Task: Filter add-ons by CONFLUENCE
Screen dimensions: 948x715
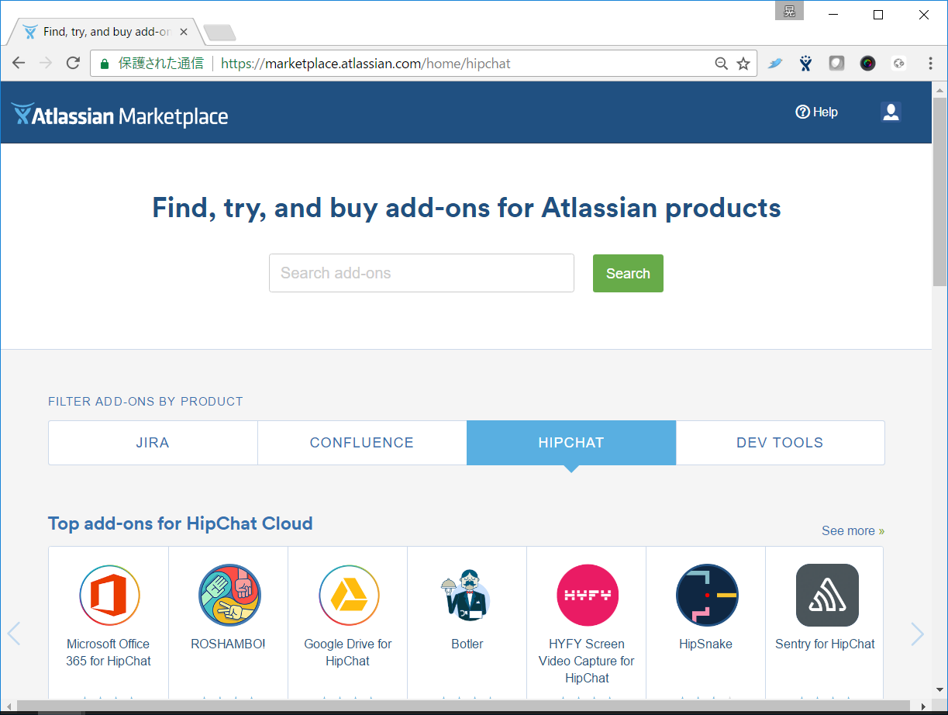Action: point(362,443)
